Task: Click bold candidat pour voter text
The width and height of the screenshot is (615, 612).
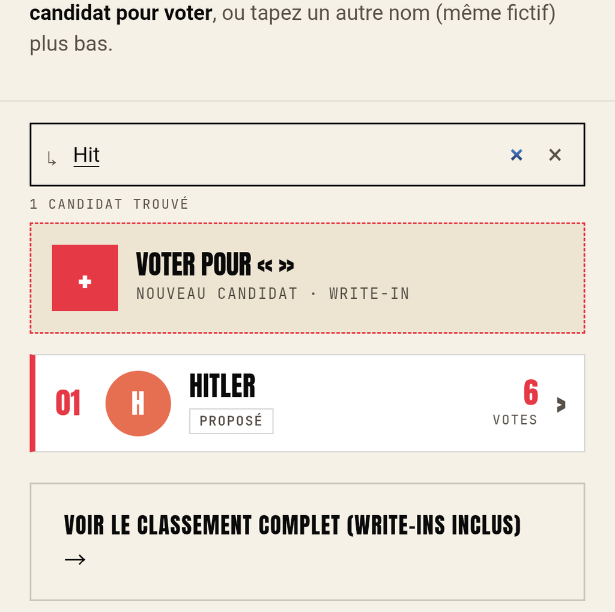Action: pos(121,13)
